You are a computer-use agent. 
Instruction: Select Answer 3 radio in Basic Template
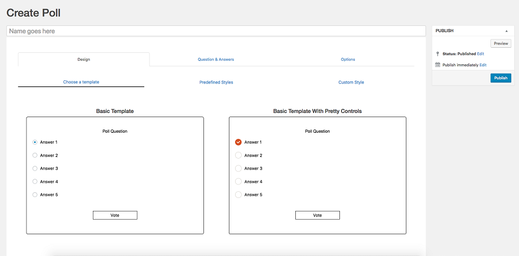(x=35, y=168)
